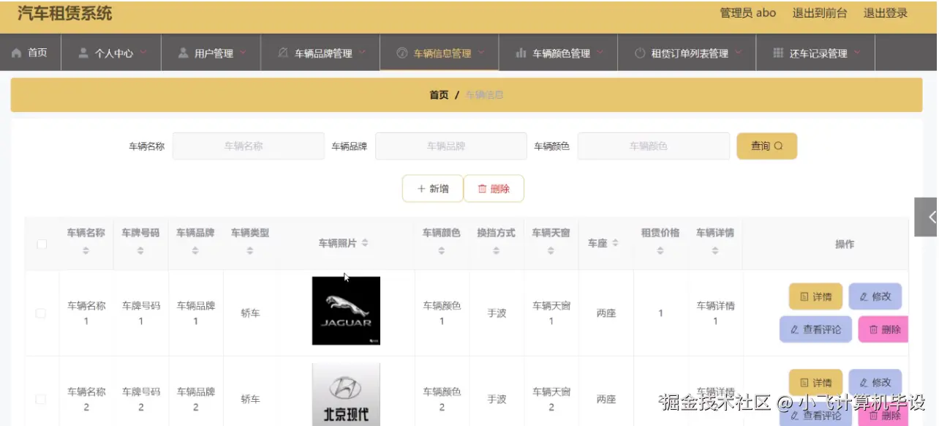Image resolution: width=939 pixels, height=426 pixels.
Task: Click 修改 button for 车辆名称1
Action: click(875, 296)
